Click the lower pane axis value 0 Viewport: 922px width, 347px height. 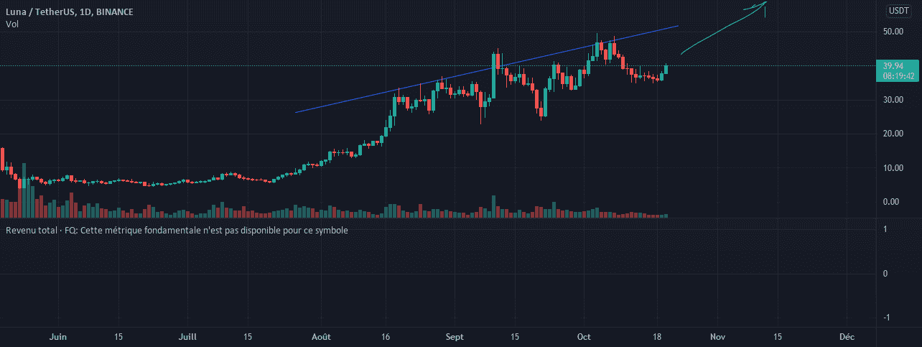pos(886,274)
